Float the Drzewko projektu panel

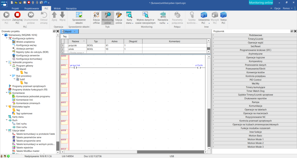click(x=54, y=31)
